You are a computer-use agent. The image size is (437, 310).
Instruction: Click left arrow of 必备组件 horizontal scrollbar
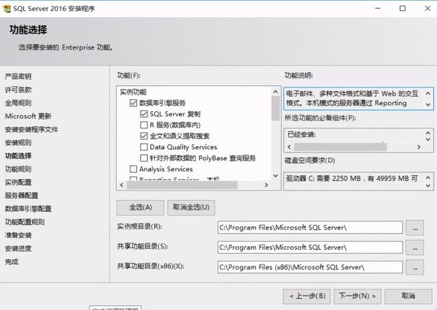point(290,146)
